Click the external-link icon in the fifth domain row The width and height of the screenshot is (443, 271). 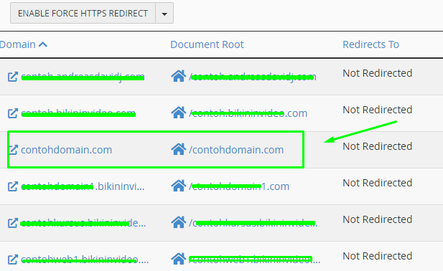13,223
